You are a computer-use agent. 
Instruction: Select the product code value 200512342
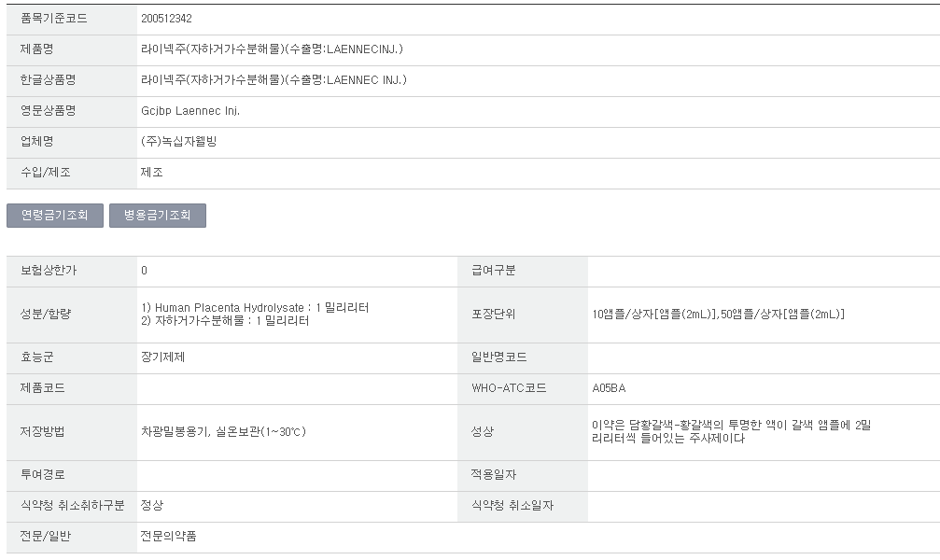click(167, 19)
